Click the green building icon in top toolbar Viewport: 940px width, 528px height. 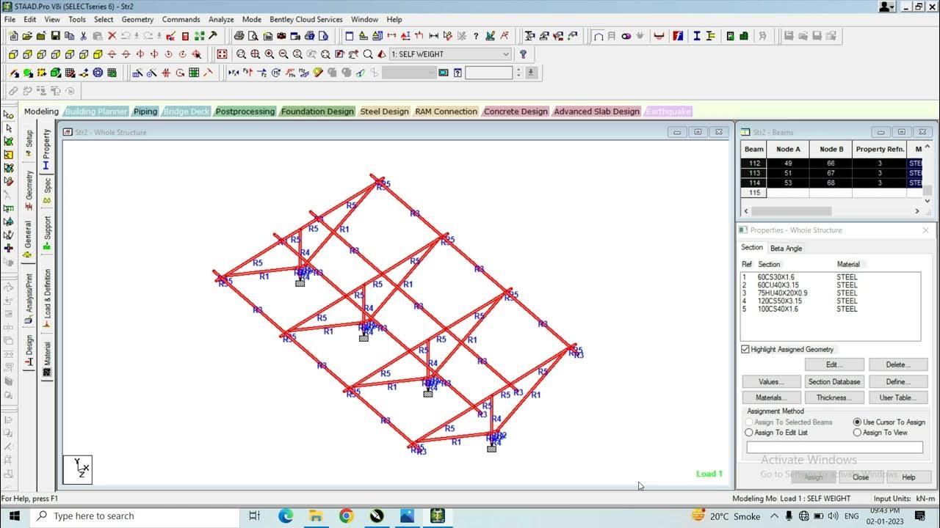tap(744, 35)
